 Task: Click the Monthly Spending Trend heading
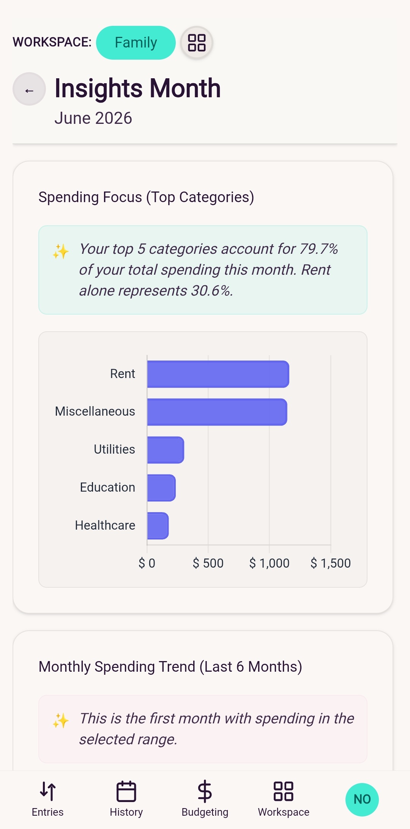(x=170, y=667)
